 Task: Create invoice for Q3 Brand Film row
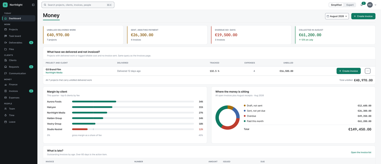click(x=348, y=71)
